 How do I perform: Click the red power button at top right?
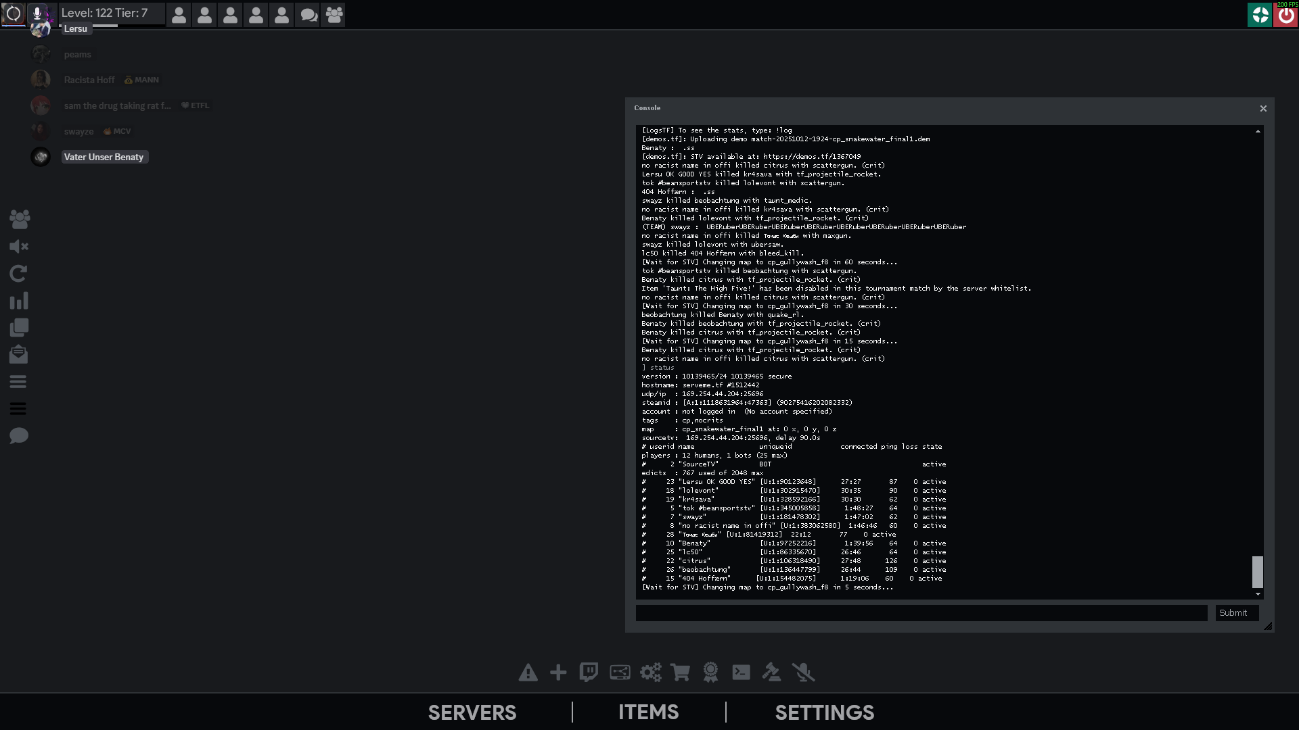click(1285, 15)
